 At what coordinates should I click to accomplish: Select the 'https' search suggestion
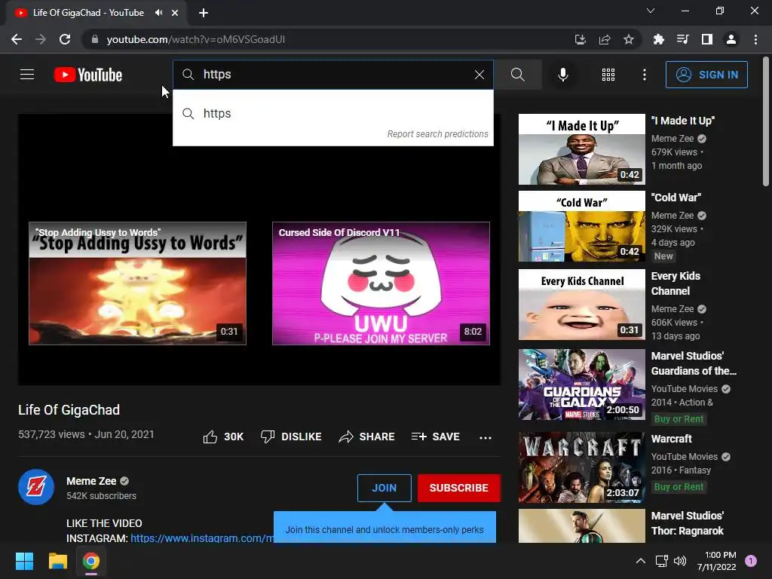pos(332,113)
